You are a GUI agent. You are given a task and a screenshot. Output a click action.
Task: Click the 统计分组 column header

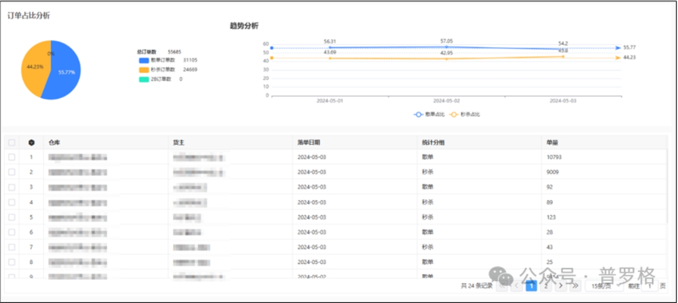[433, 142]
